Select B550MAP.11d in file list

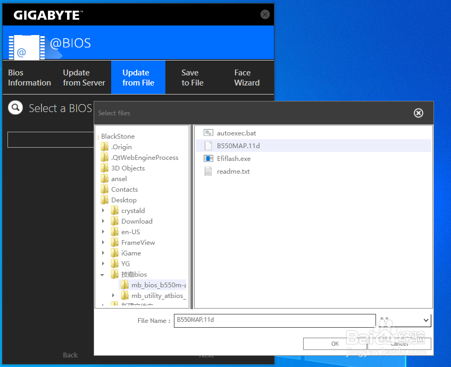click(313, 146)
